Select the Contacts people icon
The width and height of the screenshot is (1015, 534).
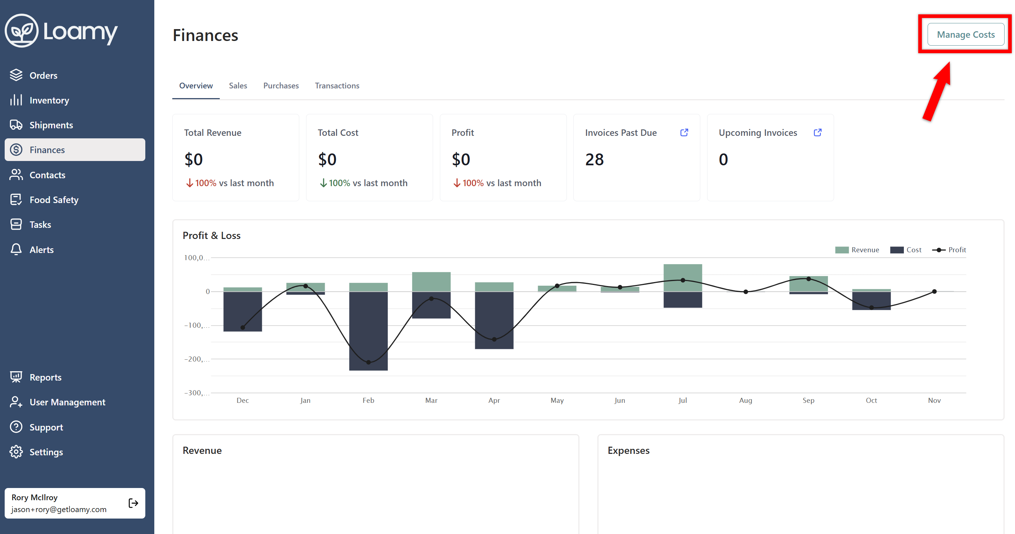pyautogui.click(x=16, y=175)
